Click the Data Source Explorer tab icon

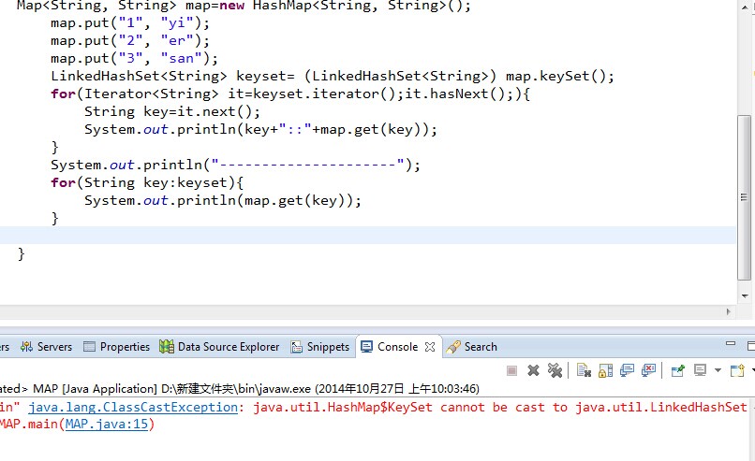pos(167,347)
